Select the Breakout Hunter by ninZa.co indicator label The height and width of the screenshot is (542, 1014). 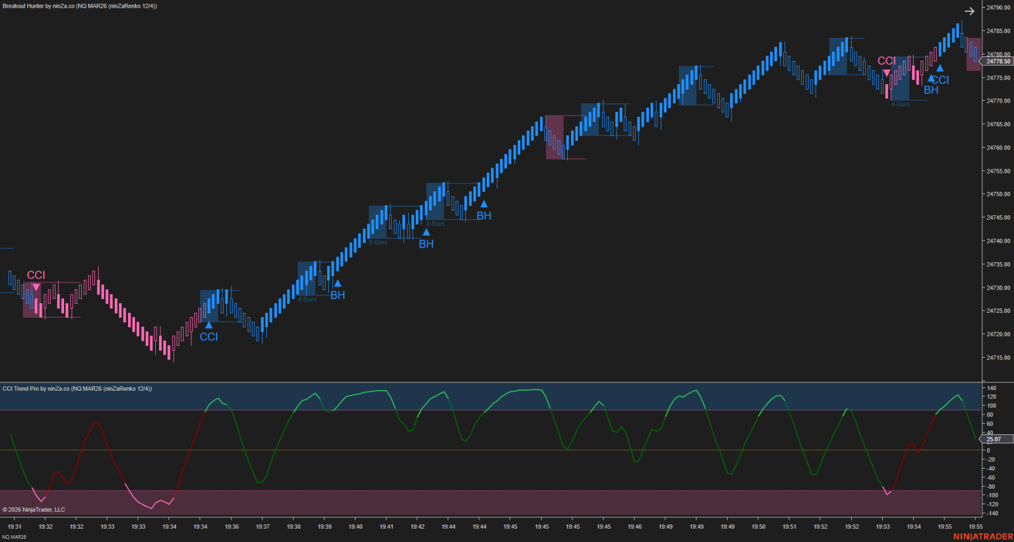tap(80, 6)
